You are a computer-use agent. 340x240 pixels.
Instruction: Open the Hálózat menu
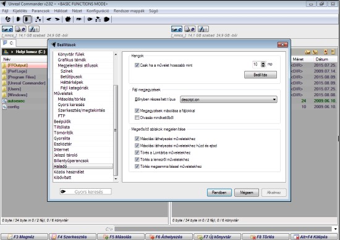pos(61,11)
